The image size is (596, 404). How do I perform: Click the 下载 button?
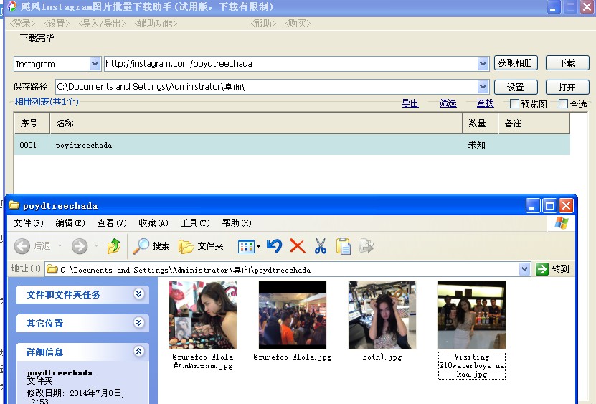567,62
